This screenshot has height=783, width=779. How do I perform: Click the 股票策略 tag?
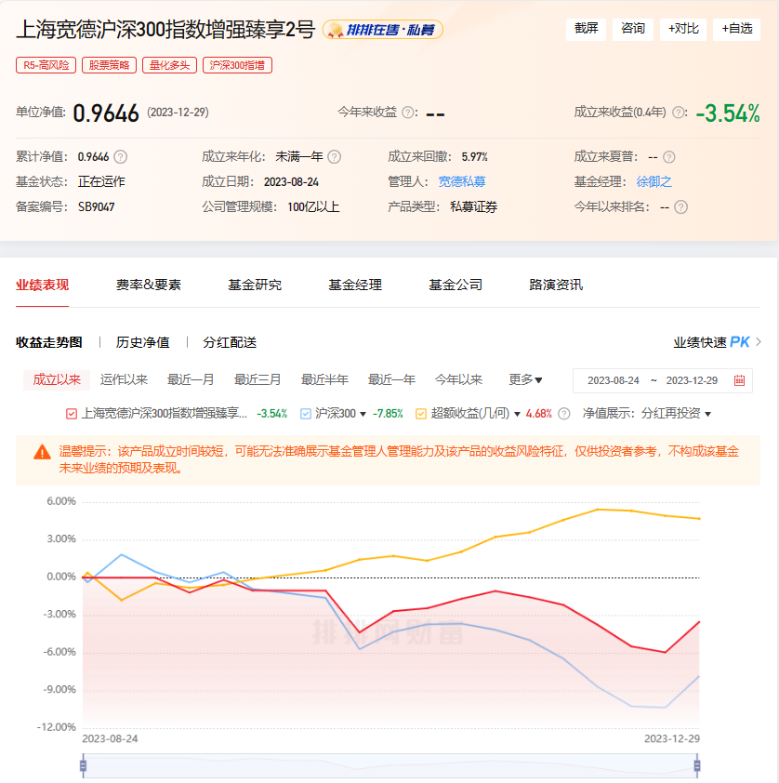click(x=109, y=65)
